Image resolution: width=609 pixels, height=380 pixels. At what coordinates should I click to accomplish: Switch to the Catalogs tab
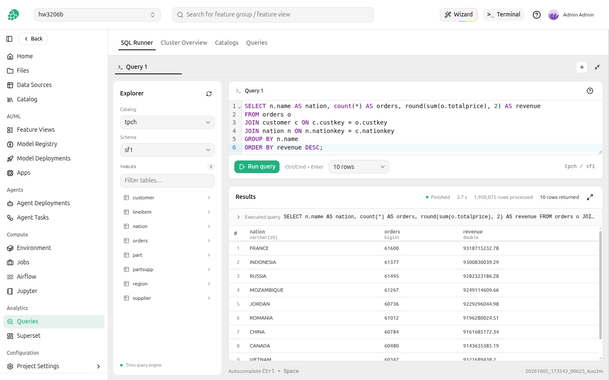pos(227,43)
